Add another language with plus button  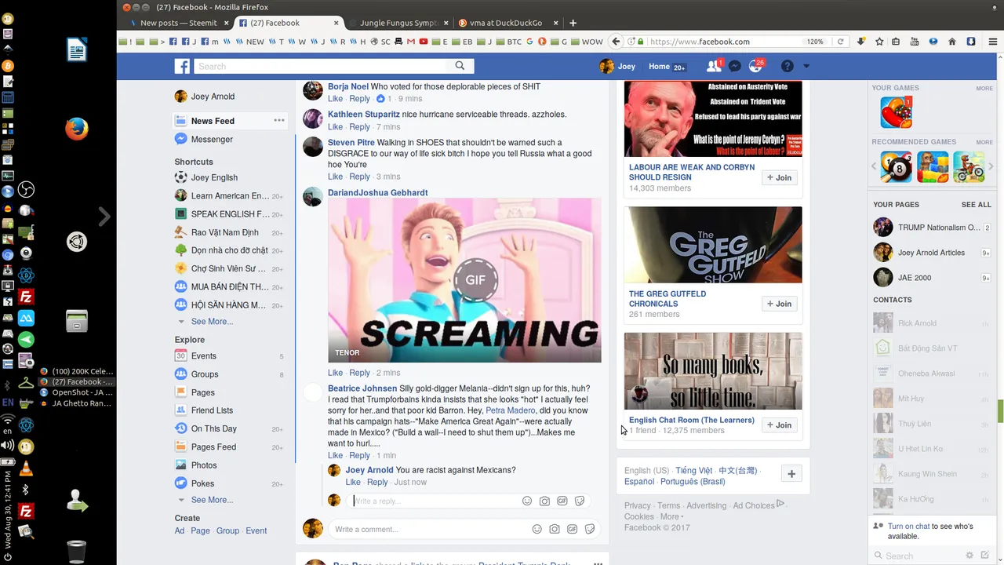point(791,474)
